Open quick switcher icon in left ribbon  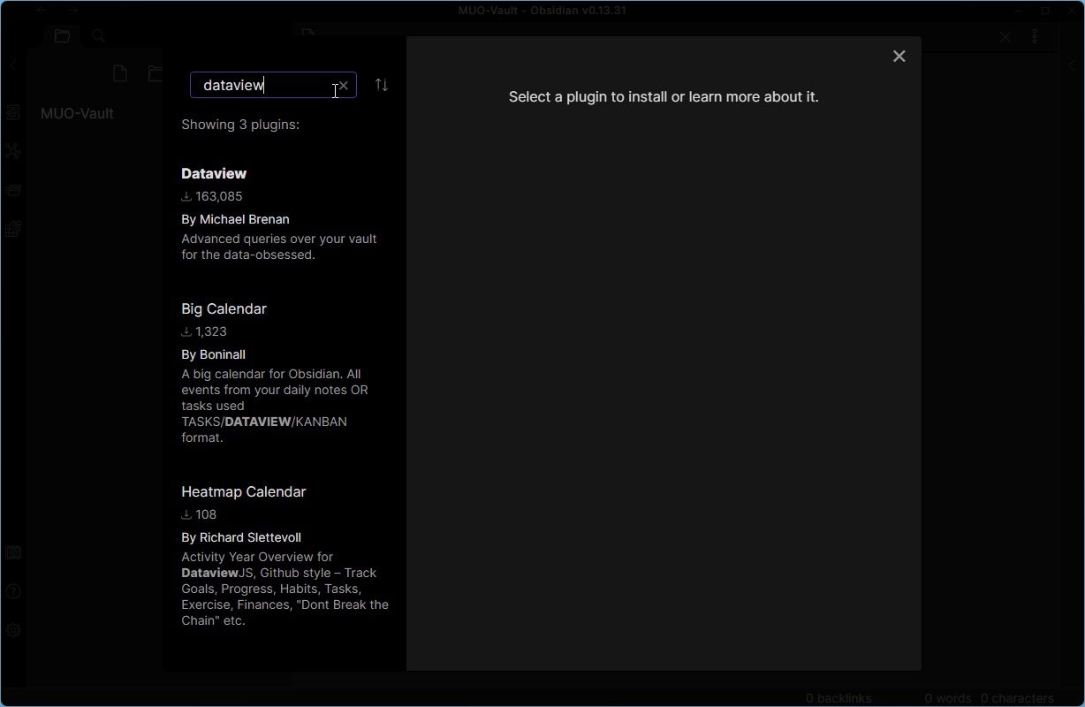(x=12, y=112)
